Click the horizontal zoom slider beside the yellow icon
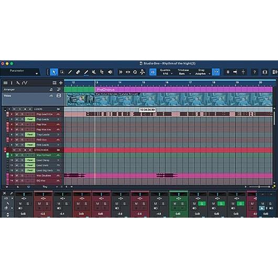Screen dimensions: 278x278 point(259,187)
